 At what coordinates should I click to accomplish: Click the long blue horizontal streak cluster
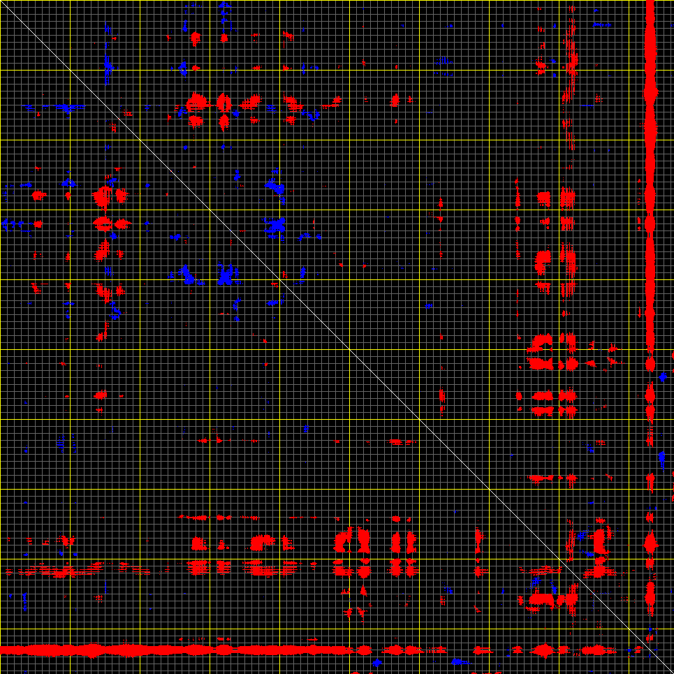click(54, 107)
